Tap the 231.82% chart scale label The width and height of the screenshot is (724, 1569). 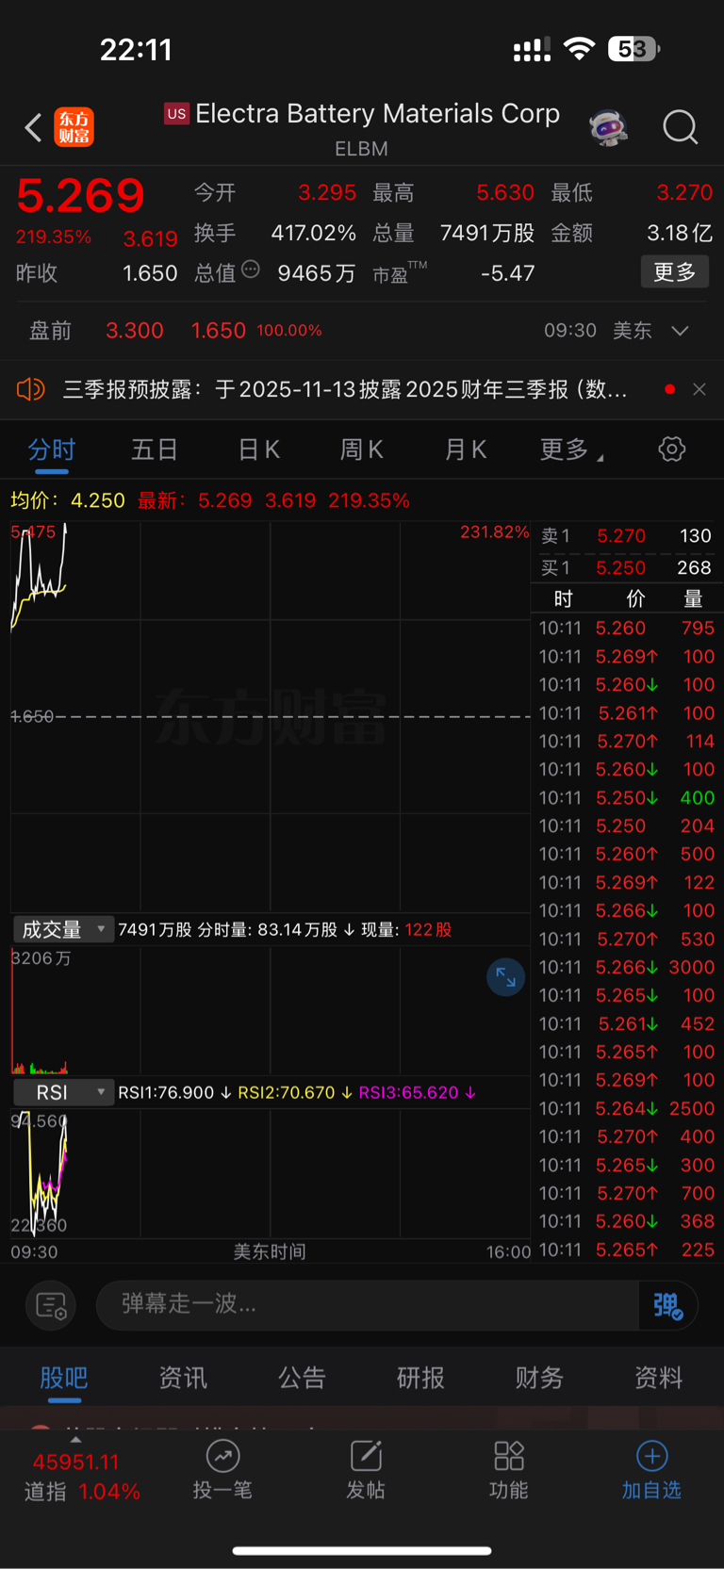pyautogui.click(x=495, y=532)
